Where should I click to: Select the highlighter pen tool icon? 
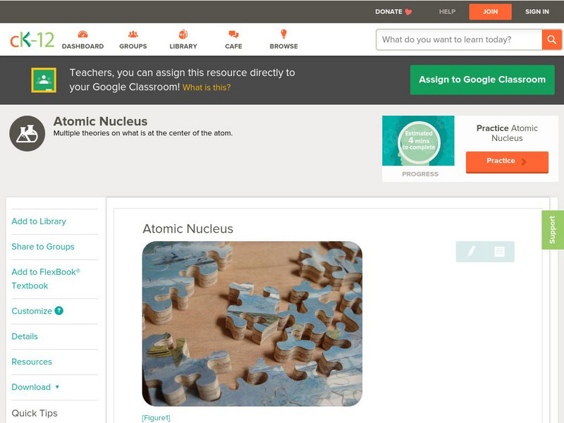click(471, 252)
